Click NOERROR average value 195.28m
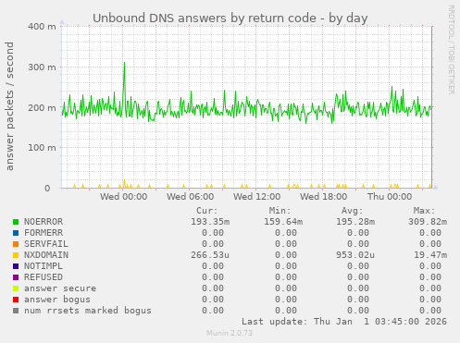This screenshot has height=343, width=460. [x=355, y=222]
